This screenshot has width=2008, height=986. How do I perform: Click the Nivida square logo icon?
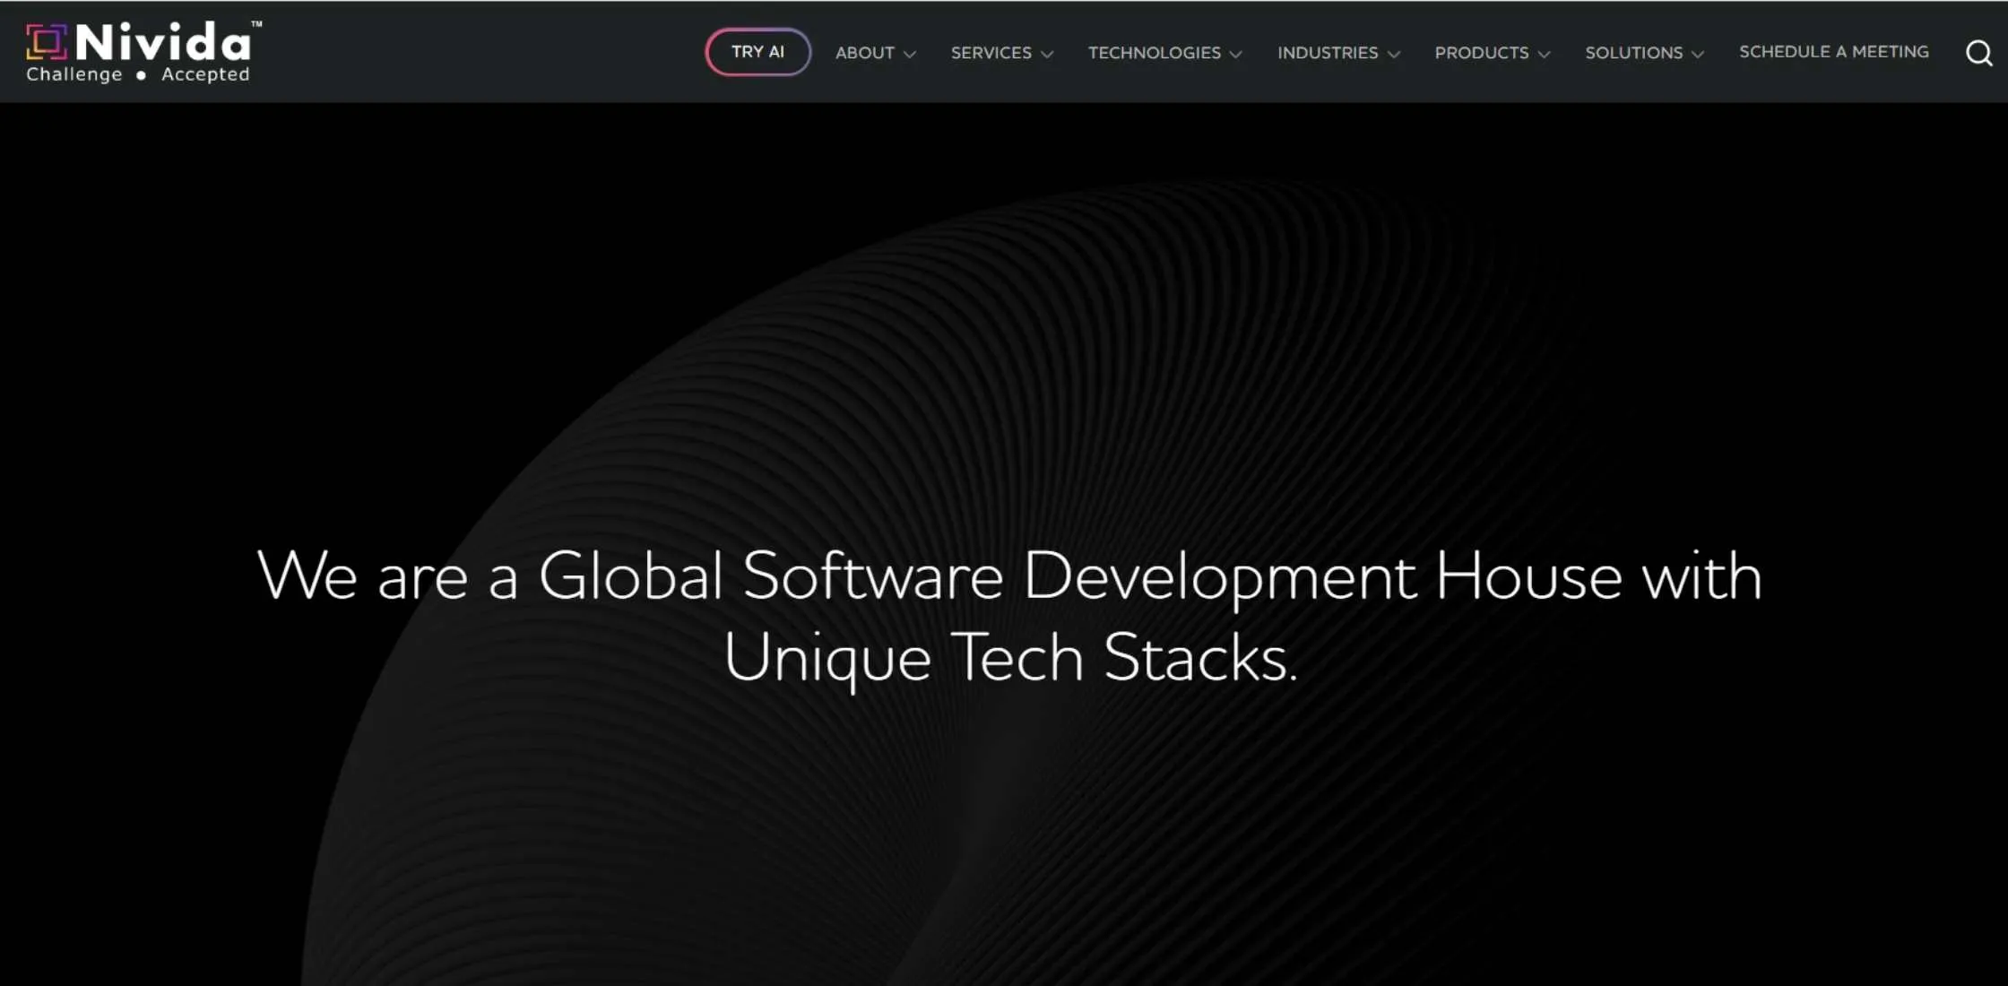coord(47,42)
